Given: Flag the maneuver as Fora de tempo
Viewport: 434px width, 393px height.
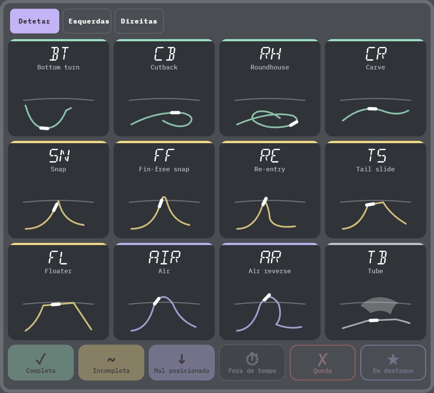Looking at the screenshot, I should [252, 362].
